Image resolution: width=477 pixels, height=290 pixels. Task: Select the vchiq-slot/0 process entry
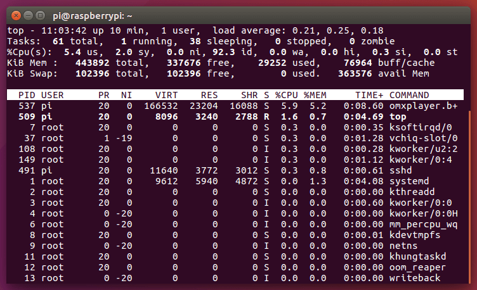(x=422, y=138)
